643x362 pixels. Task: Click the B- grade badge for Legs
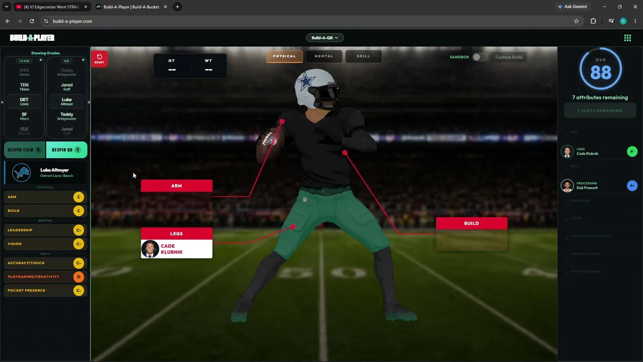pos(632,151)
